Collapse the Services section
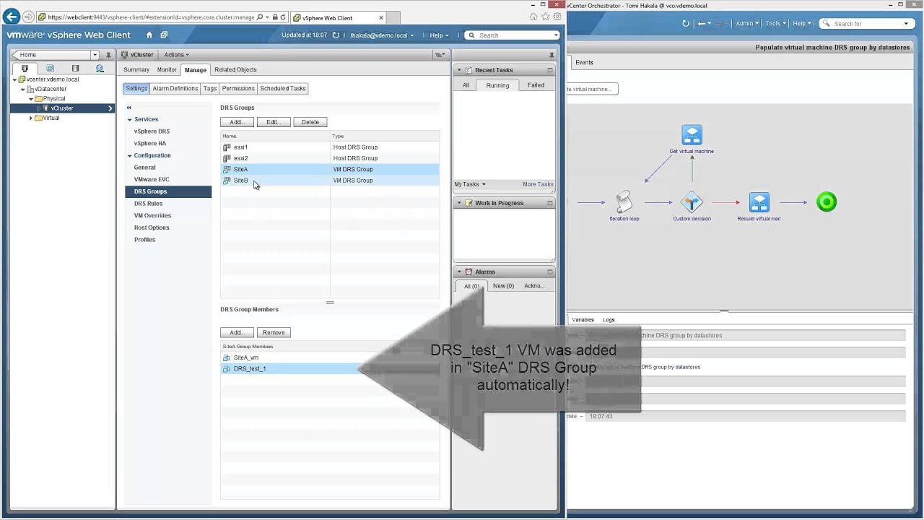The height and width of the screenshot is (520, 924). (x=130, y=119)
